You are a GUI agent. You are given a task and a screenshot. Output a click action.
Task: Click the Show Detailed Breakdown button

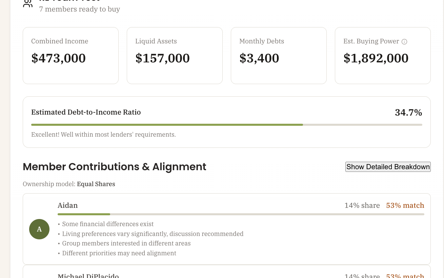[x=388, y=166]
